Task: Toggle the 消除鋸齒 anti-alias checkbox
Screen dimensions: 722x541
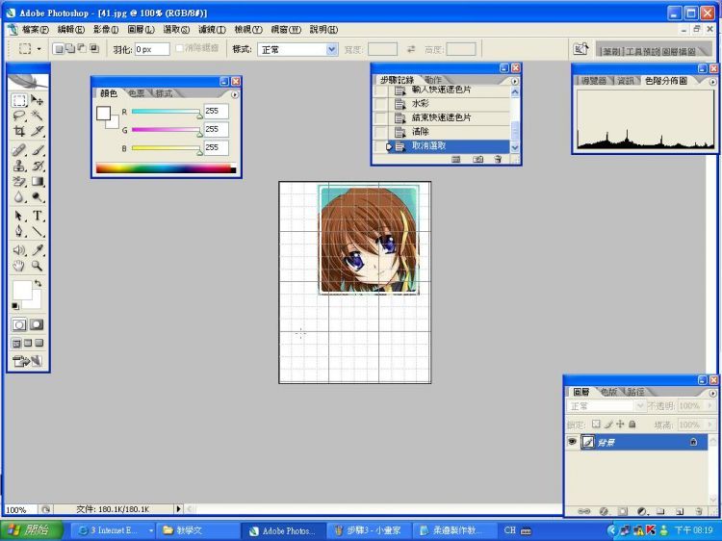Action: pyautogui.click(x=179, y=48)
